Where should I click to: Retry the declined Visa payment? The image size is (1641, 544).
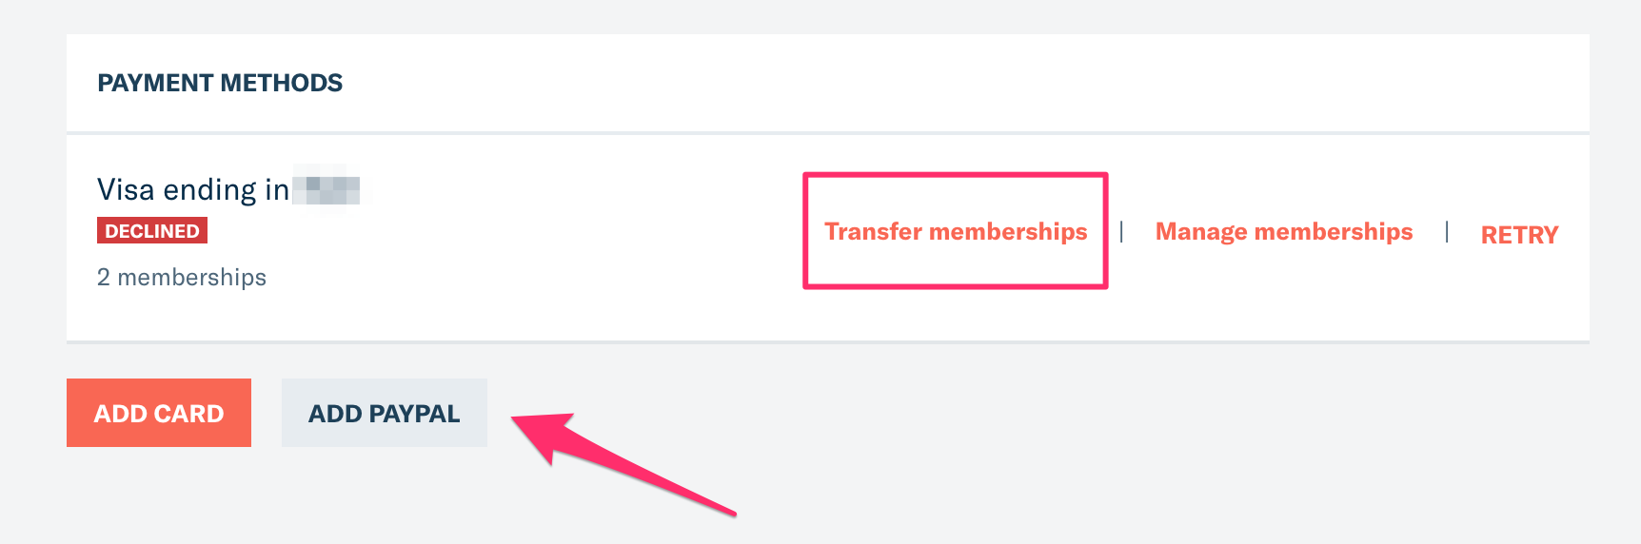pos(1519,235)
